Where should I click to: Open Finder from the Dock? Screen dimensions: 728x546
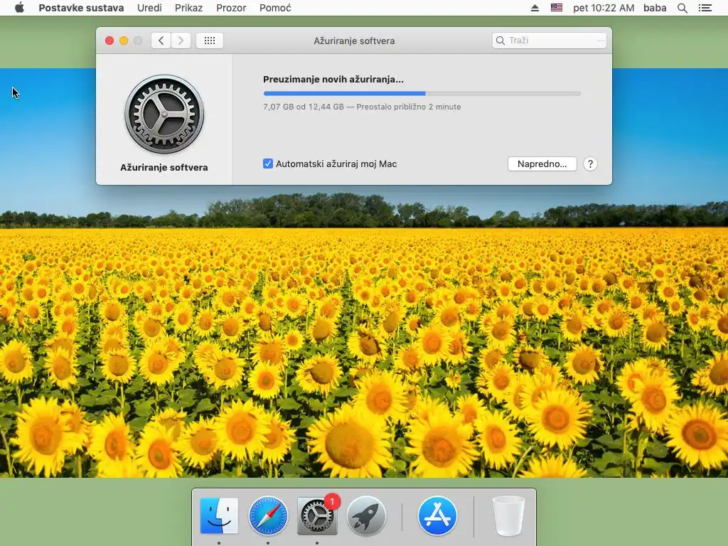(219, 515)
